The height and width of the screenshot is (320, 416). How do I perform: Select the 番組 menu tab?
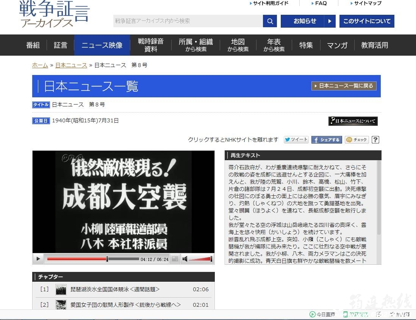[33, 45]
